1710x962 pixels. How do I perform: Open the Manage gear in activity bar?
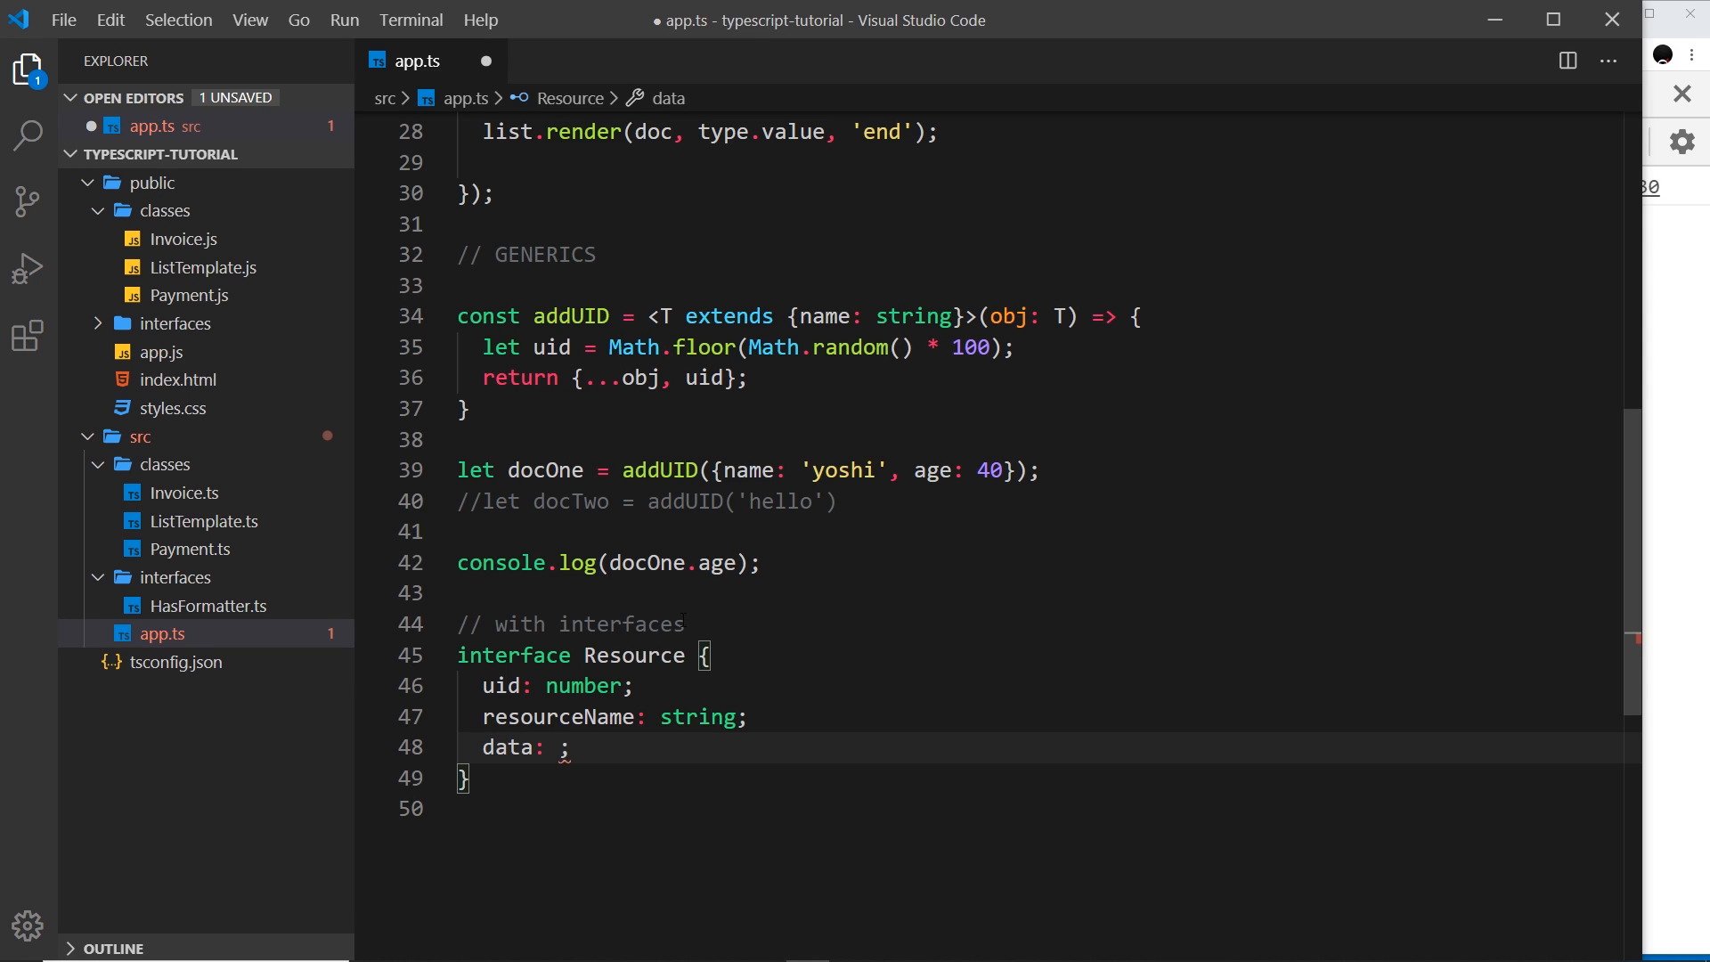[28, 926]
